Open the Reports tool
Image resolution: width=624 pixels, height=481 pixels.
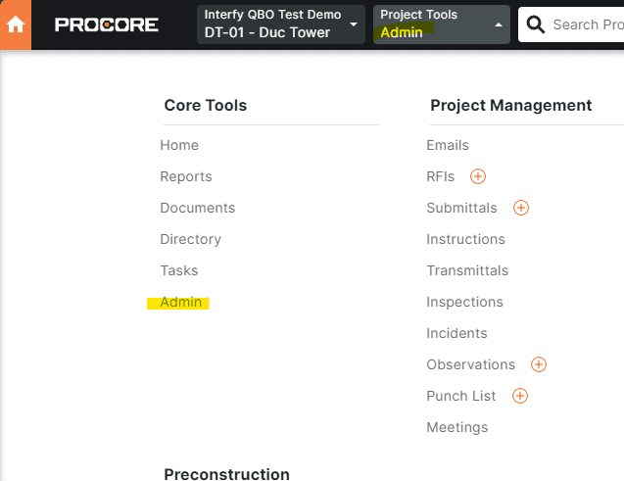(186, 176)
